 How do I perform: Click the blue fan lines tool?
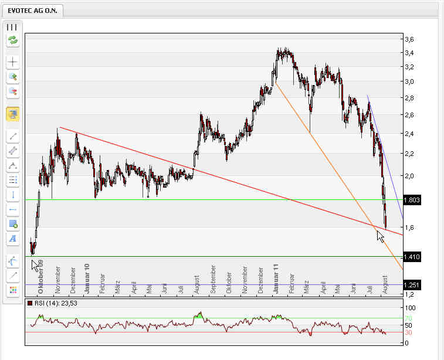coord(12,260)
